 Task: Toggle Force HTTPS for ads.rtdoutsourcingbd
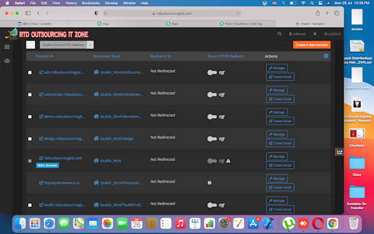click(x=212, y=73)
